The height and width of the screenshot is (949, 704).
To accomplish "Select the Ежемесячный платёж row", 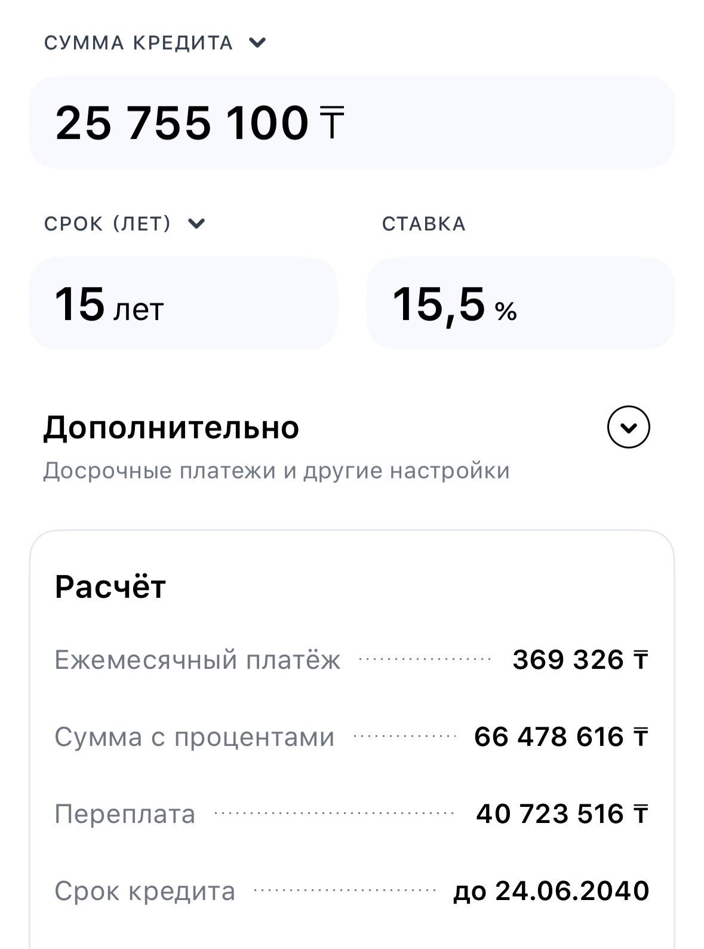I will pyautogui.click(x=352, y=660).
